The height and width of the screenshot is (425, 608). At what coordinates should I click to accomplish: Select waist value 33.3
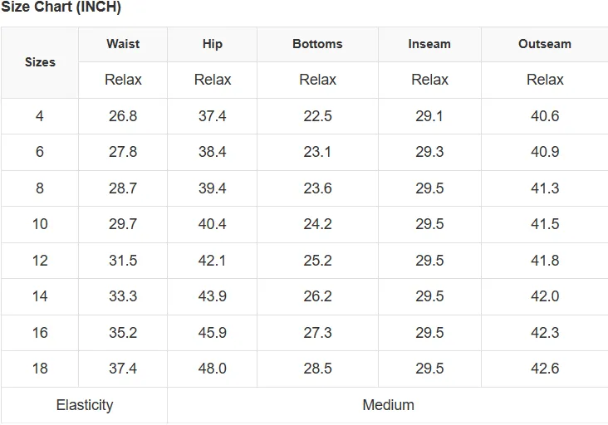coord(123,296)
